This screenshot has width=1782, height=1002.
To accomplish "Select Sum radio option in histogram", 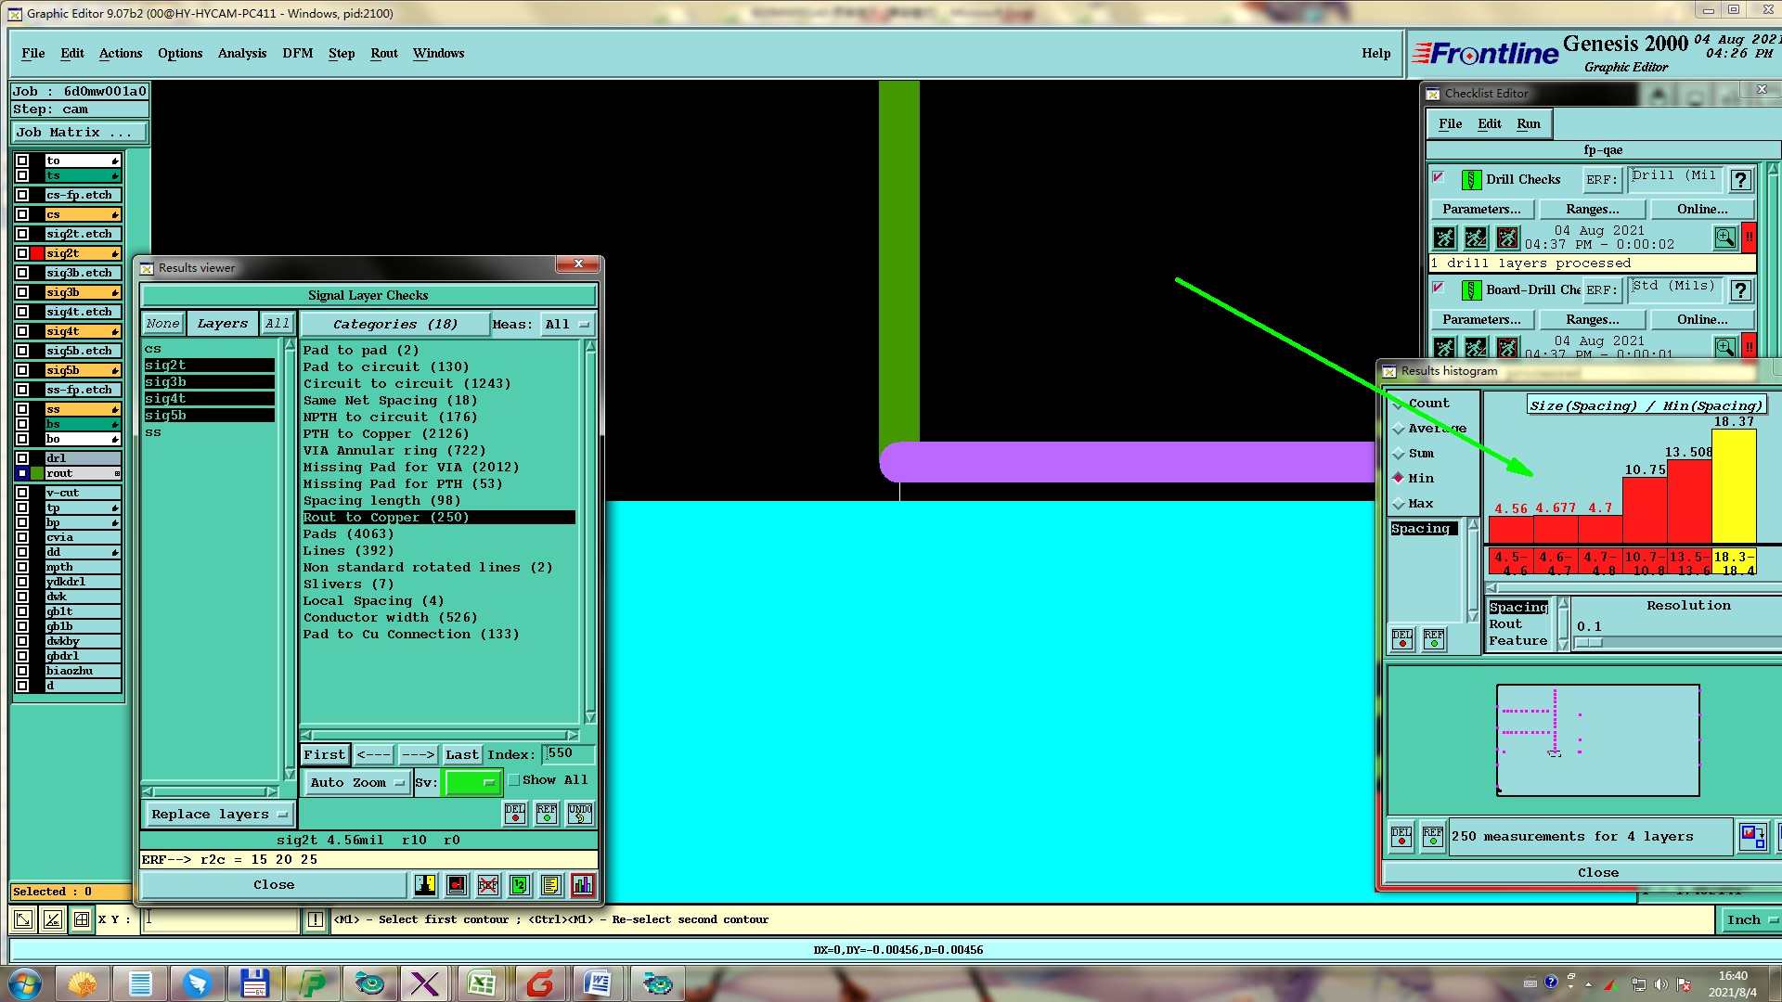I will tap(1399, 454).
